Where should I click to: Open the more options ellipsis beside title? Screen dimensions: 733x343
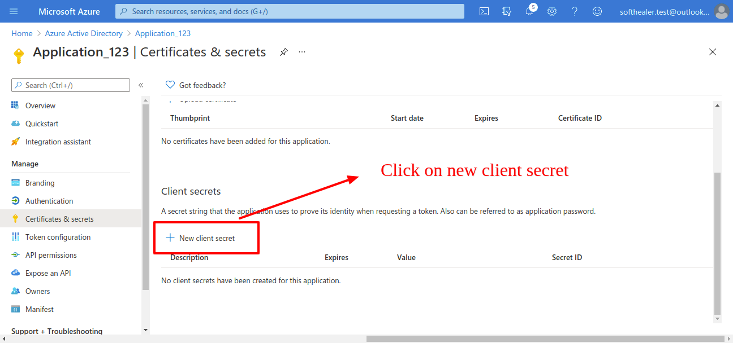pos(302,52)
